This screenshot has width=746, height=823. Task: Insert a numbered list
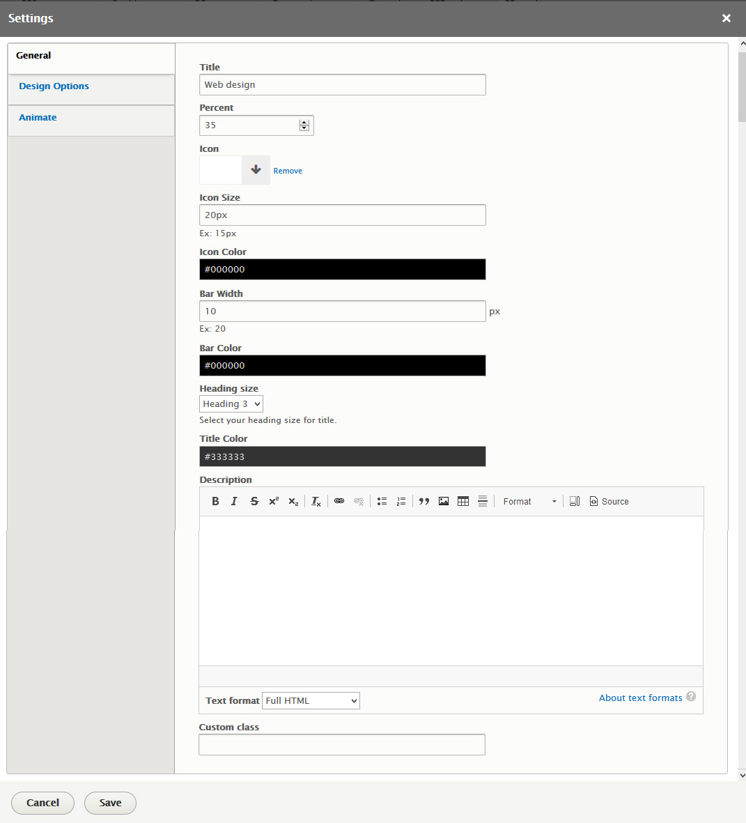pyautogui.click(x=401, y=501)
